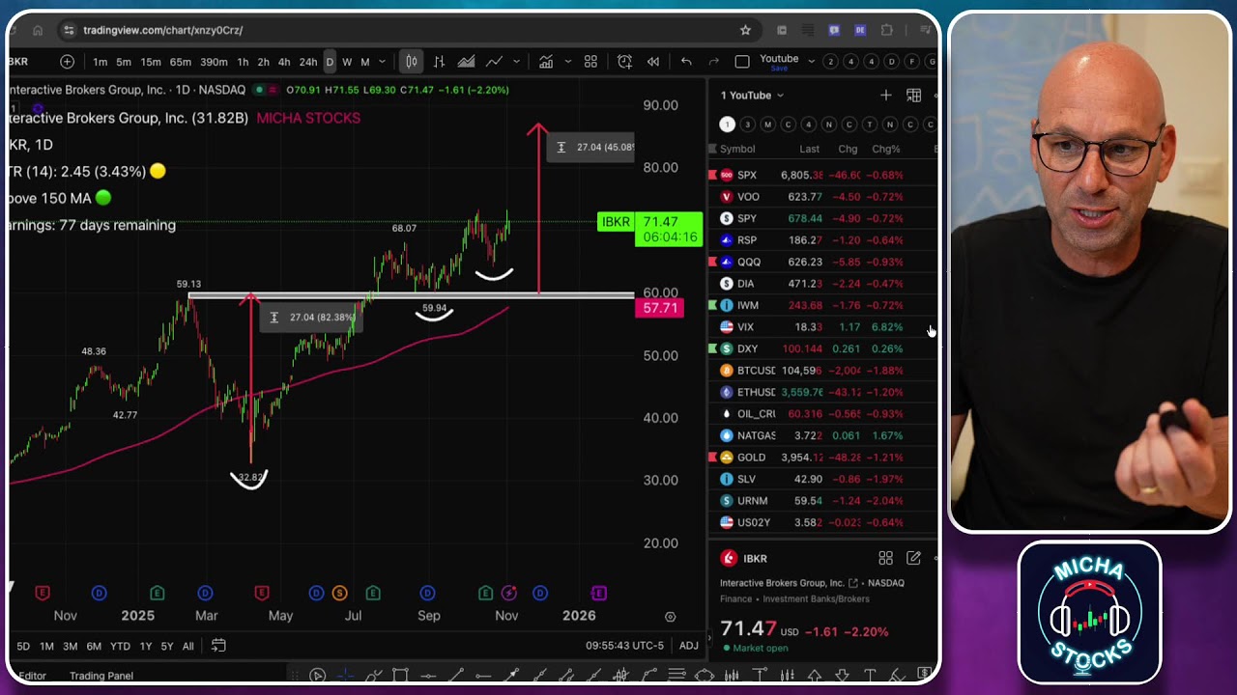Select the line chart style icon
1237x695 pixels.
(x=494, y=62)
